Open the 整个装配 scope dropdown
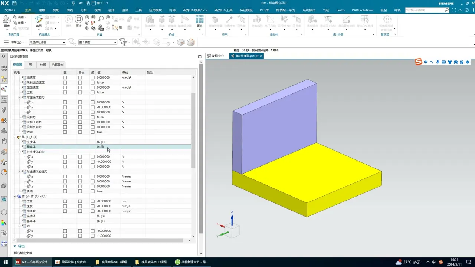The height and width of the screenshot is (267, 475). tap(115, 42)
